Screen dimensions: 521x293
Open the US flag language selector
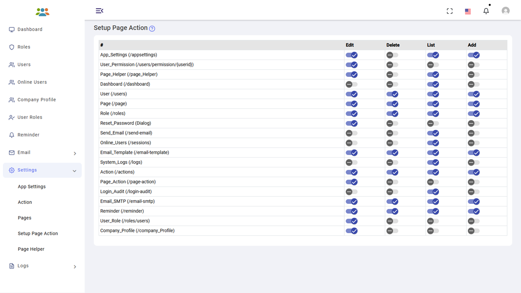[468, 11]
